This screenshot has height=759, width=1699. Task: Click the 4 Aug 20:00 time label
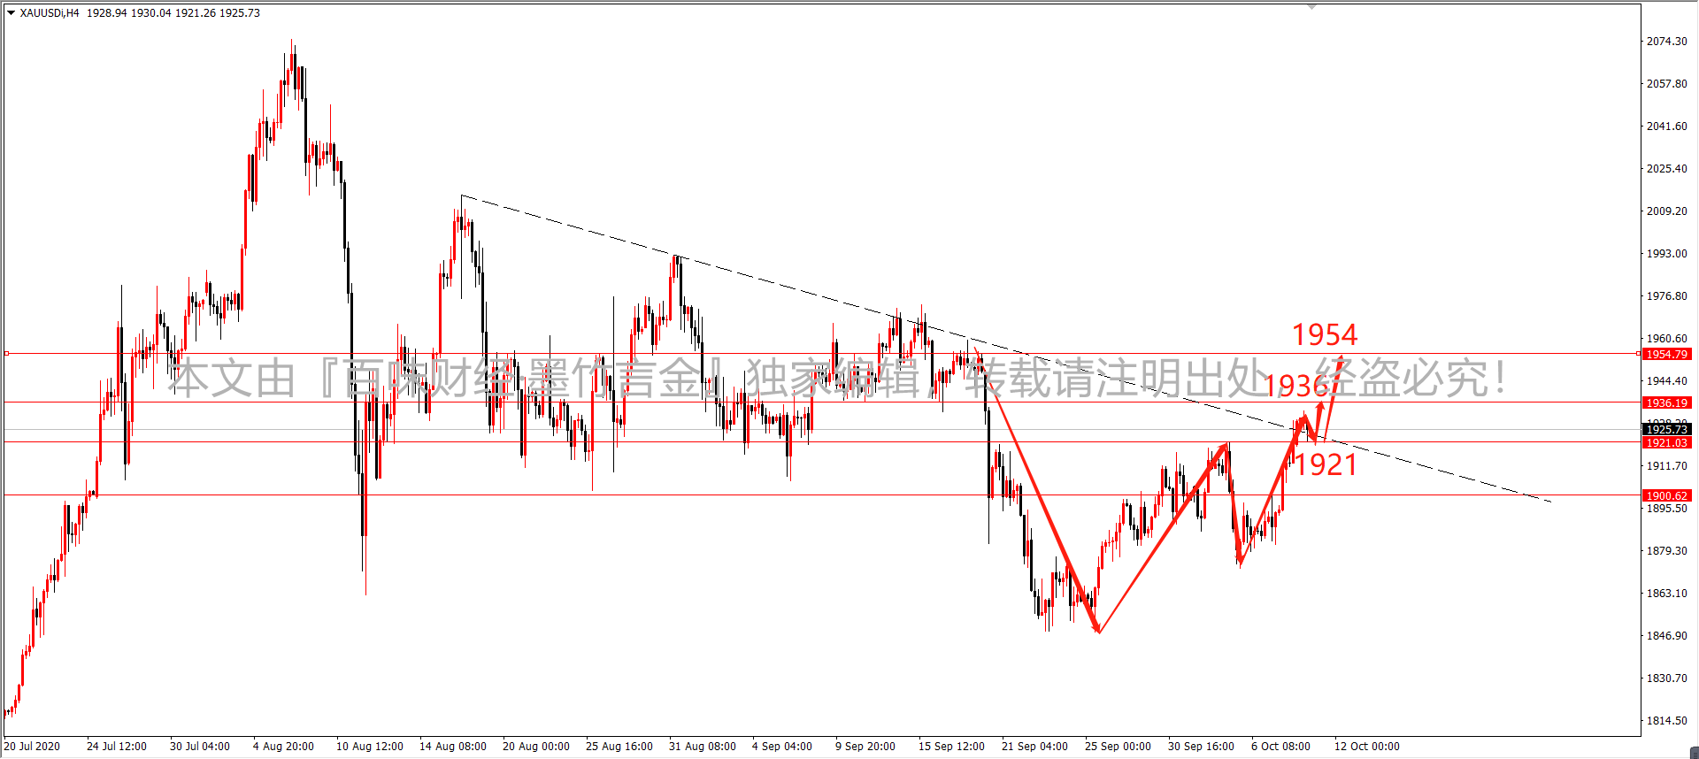click(283, 747)
